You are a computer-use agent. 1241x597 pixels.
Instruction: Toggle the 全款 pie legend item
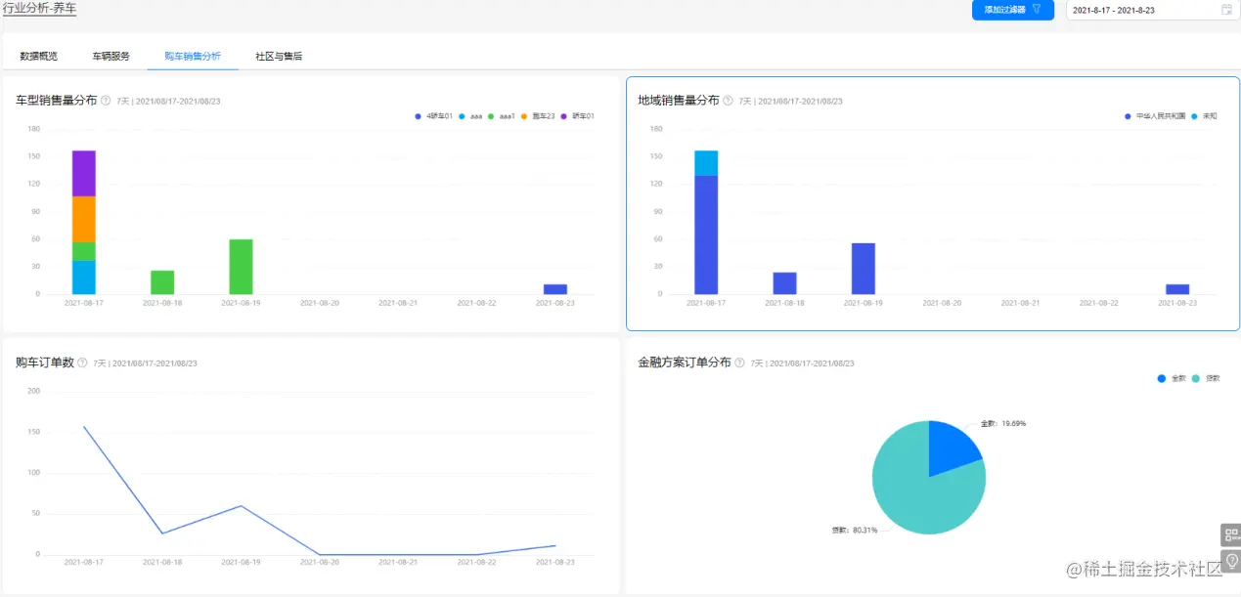coord(1172,378)
